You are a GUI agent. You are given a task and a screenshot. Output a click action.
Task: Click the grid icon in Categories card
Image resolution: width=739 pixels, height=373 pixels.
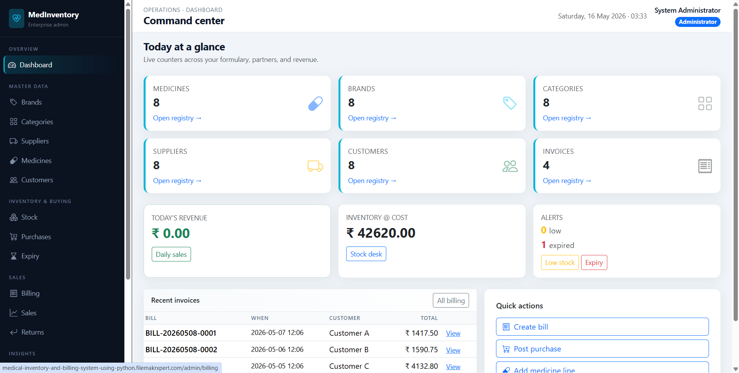click(x=705, y=103)
